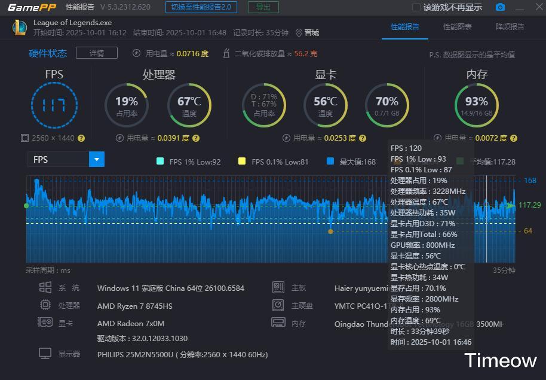This screenshot has height=380, width=546.
Task: Click the processor temperature 67℃ gauge
Action: point(189,105)
